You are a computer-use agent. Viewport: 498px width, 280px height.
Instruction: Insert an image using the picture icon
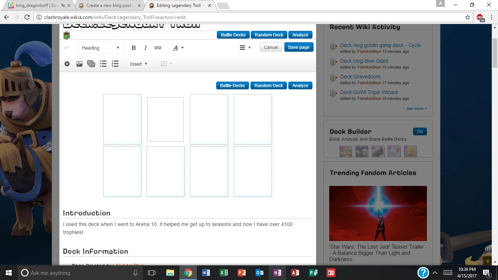[79, 64]
